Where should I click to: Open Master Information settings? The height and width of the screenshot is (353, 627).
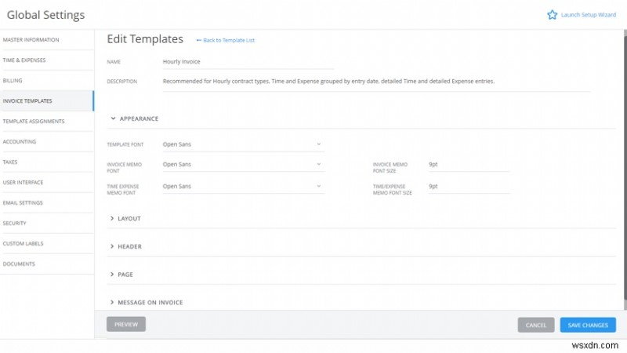point(31,39)
